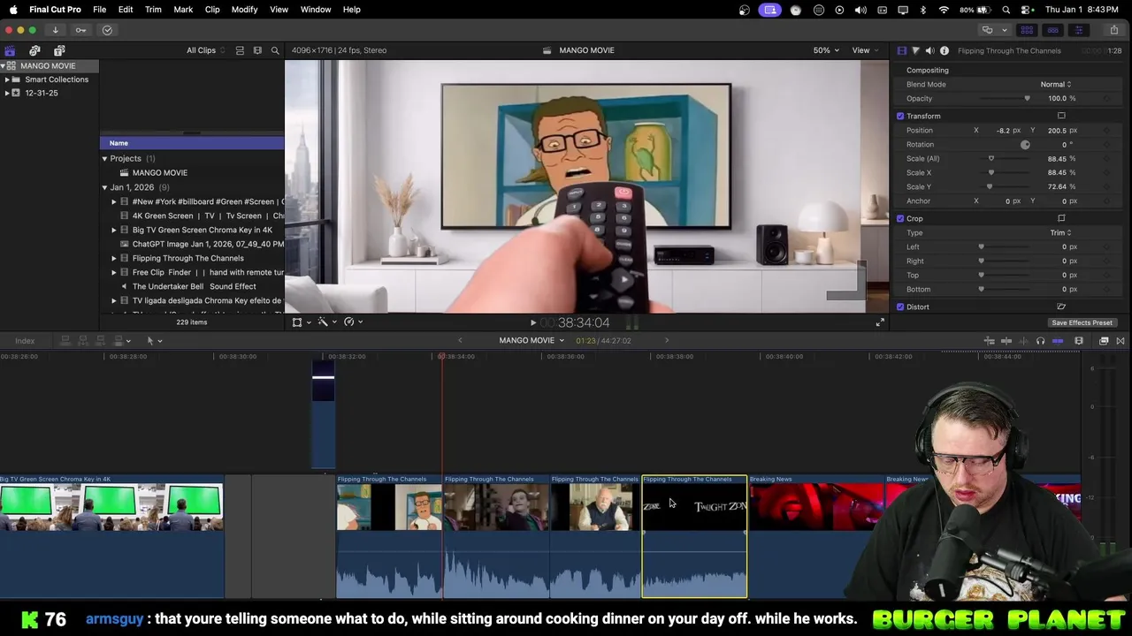The image size is (1132, 636).
Task: Click the Import Media down-arrow button
Action: 55,30
